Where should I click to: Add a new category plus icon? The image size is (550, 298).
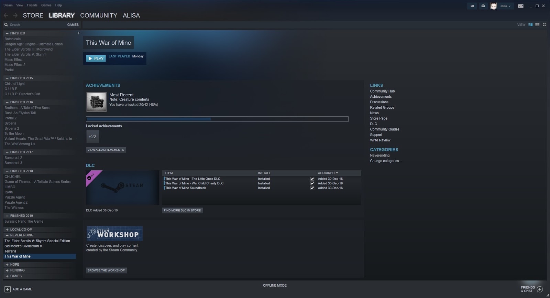tap(79, 33)
